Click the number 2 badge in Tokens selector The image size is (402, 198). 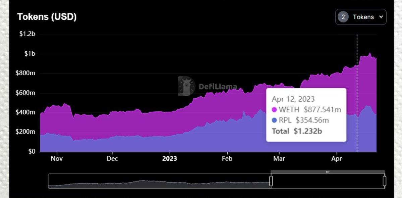click(x=343, y=17)
